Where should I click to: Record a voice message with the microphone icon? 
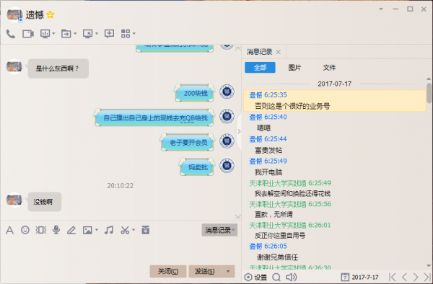click(56, 230)
